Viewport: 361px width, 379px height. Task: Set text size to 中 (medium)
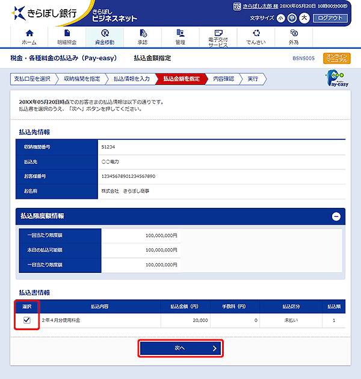coord(292,18)
